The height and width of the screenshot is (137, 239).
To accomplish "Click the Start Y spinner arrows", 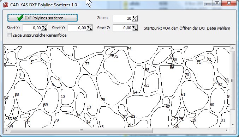I will [x=89, y=28].
